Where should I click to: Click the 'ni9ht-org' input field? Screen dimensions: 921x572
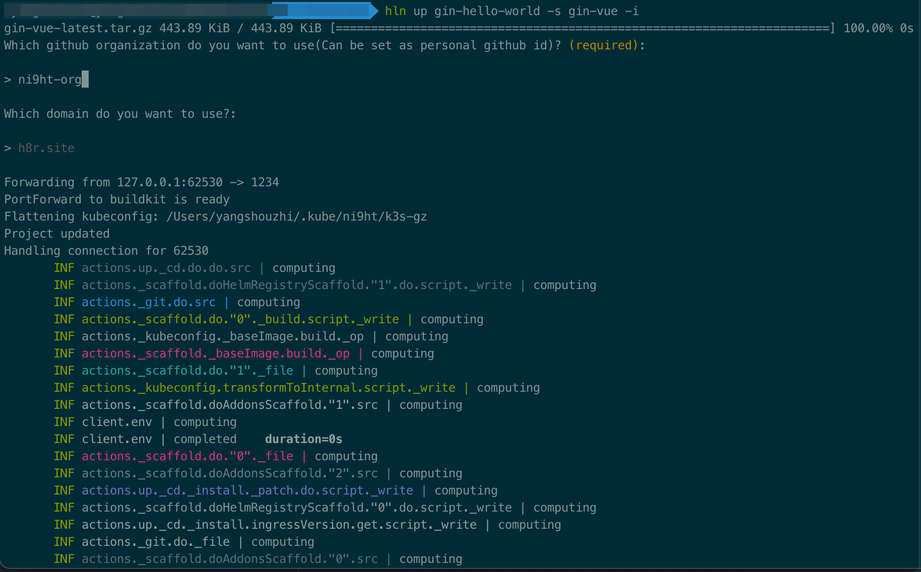point(50,80)
